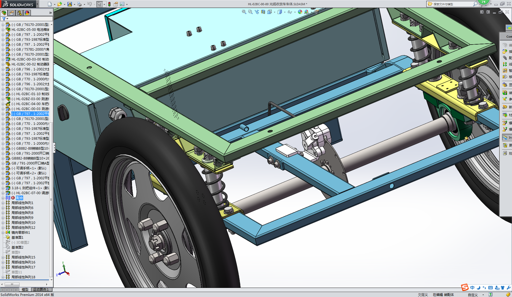Click the Display Style cube icon
This screenshot has width=512, height=297.
[280, 12]
